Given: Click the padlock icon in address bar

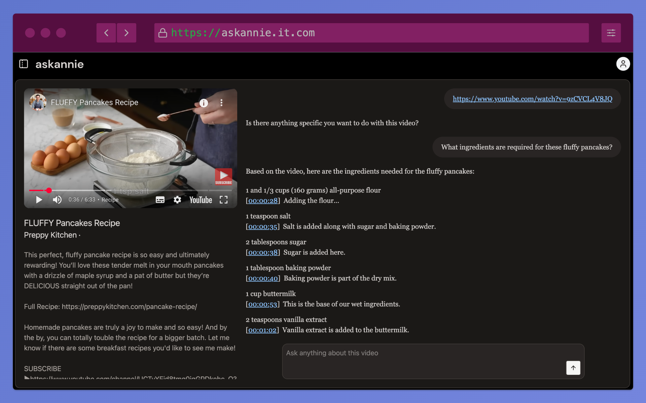Looking at the screenshot, I should 163,33.
